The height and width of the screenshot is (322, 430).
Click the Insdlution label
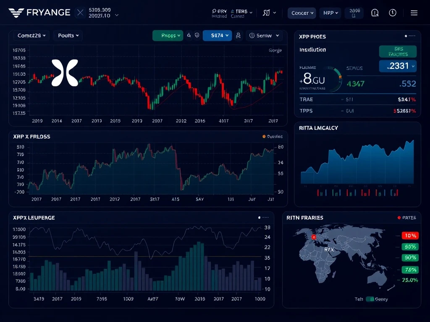point(312,49)
